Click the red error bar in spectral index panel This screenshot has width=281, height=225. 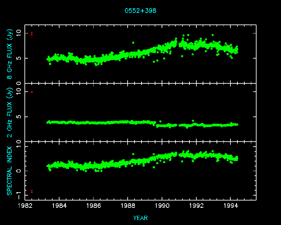tap(32, 191)
